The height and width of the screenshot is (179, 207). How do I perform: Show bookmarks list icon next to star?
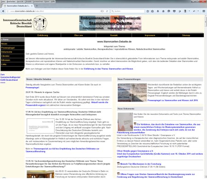click(x=153, y=11)
